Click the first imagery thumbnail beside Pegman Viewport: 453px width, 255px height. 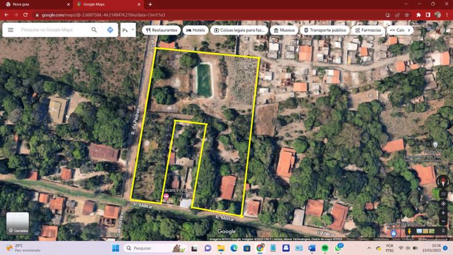click(x=419, y=231)
